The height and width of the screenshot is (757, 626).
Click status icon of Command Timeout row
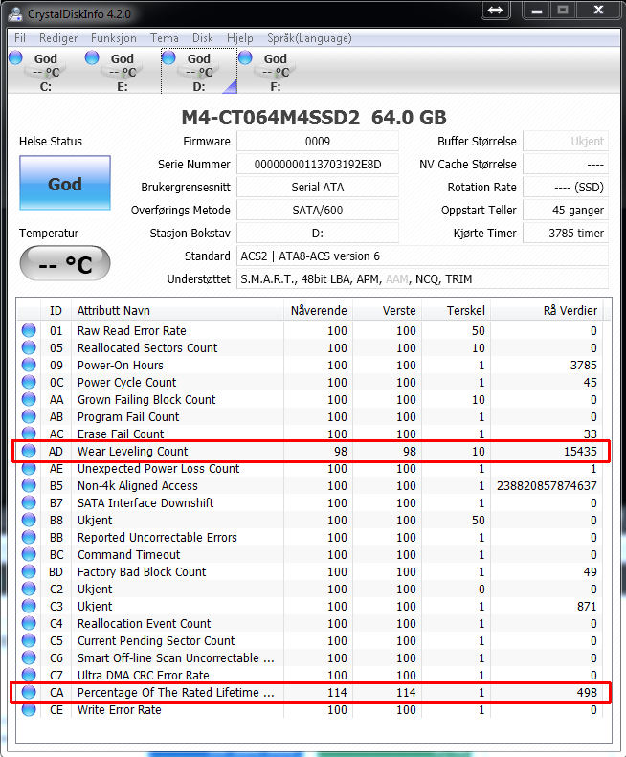coord(29,554)
